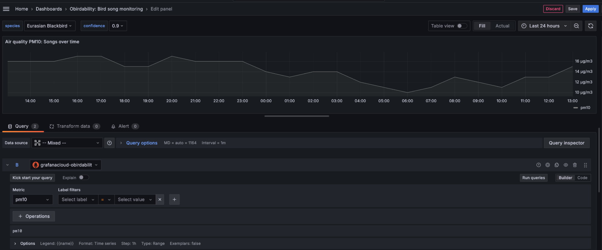Open the hamburger navigation menu

[6, 9]
